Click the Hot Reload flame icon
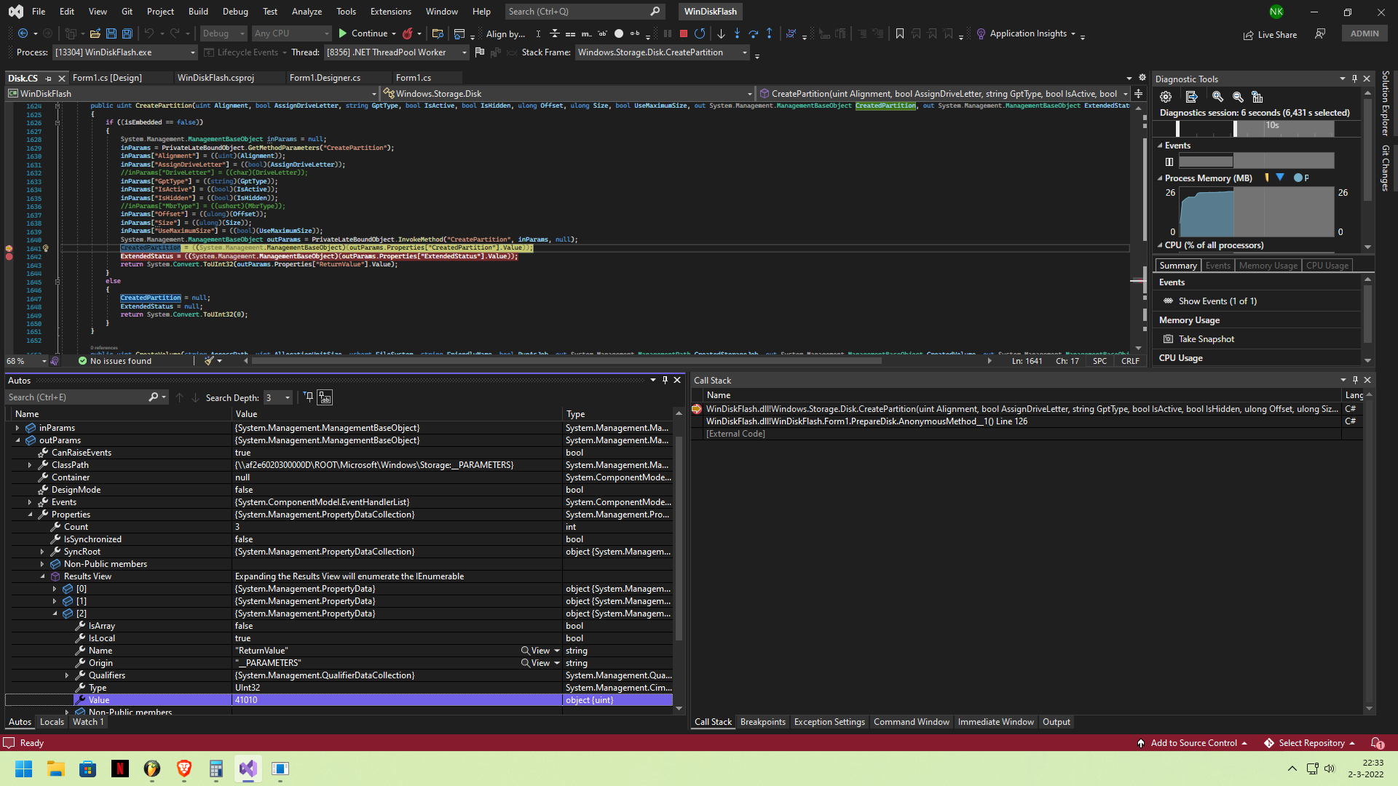Screen dimensions: 1398x786 coord(408,33)
